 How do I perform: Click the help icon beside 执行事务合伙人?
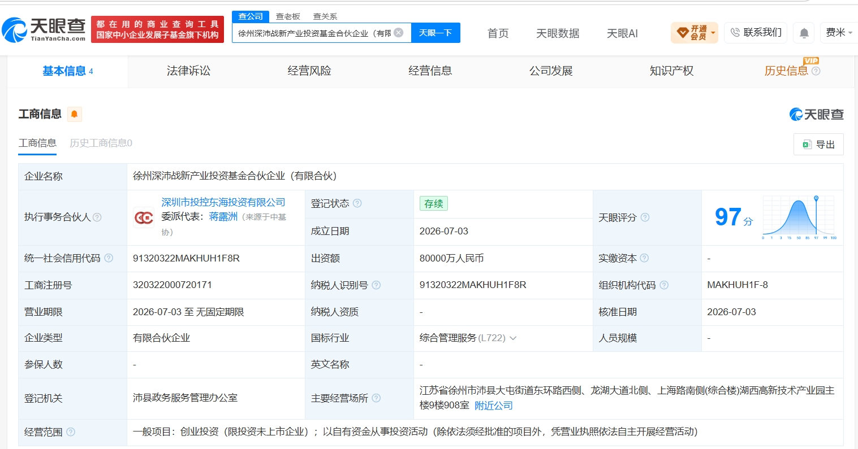[x=97, y=217]
